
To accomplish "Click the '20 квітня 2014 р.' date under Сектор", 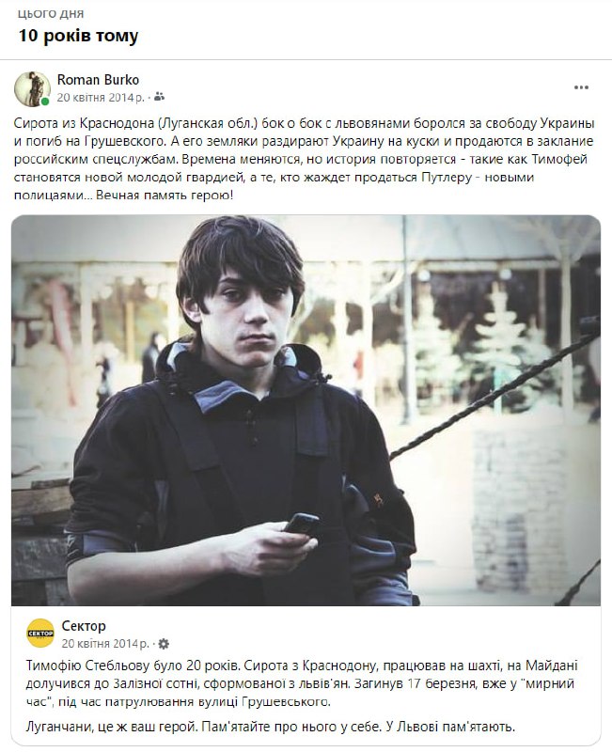I will click(x=105, y=644).
